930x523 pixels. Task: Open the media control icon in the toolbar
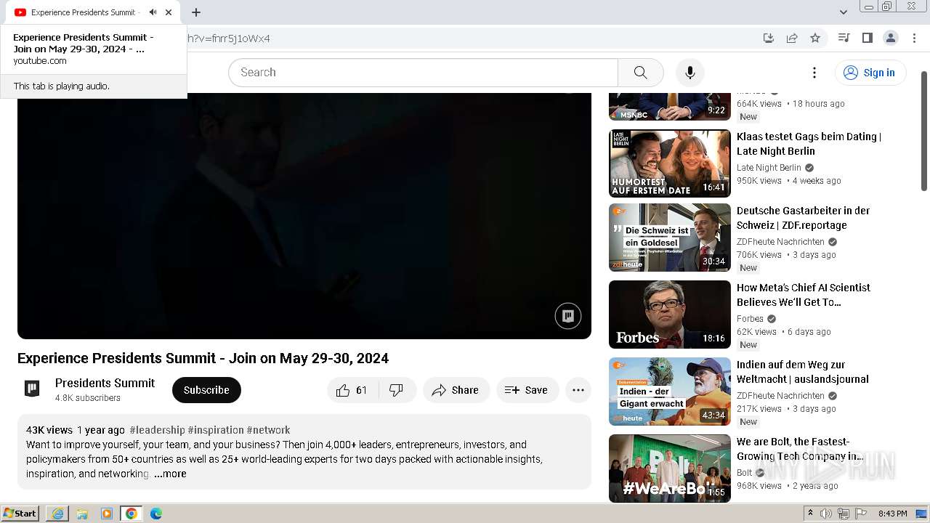click(x=844, y=38)
